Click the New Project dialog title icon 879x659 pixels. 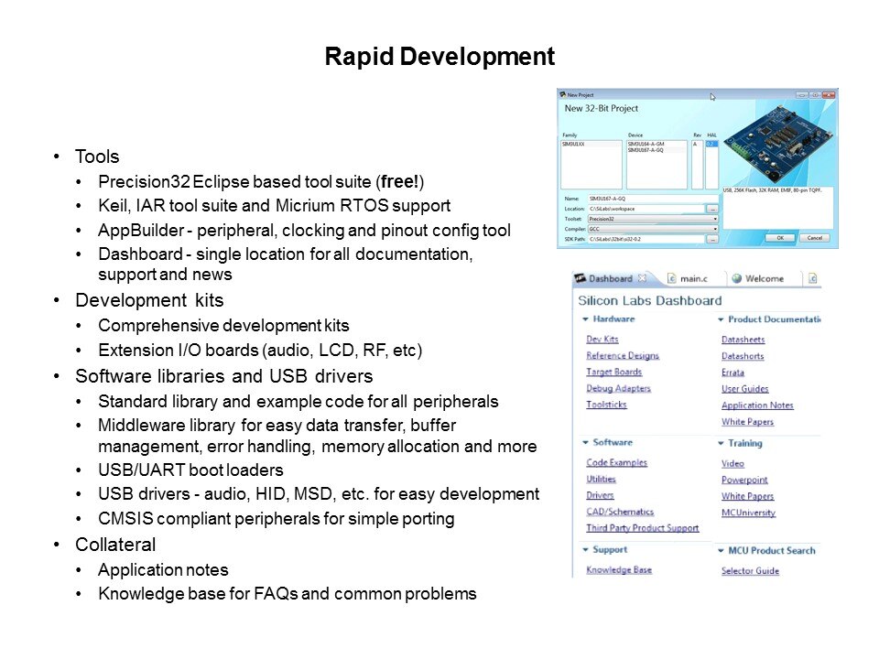point(562,94)
